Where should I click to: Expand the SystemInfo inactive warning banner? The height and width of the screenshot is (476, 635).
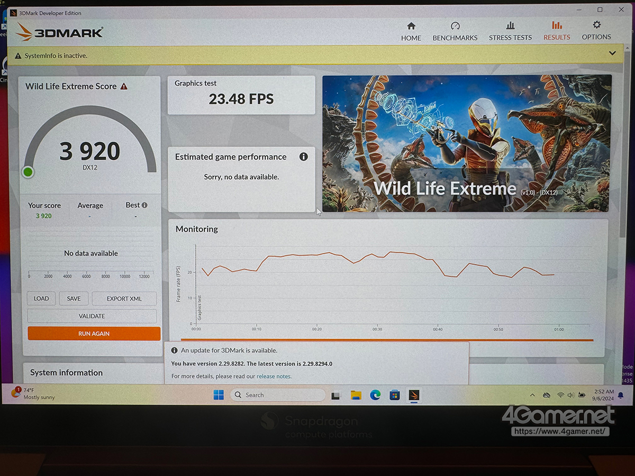click(x=612, y=53)
